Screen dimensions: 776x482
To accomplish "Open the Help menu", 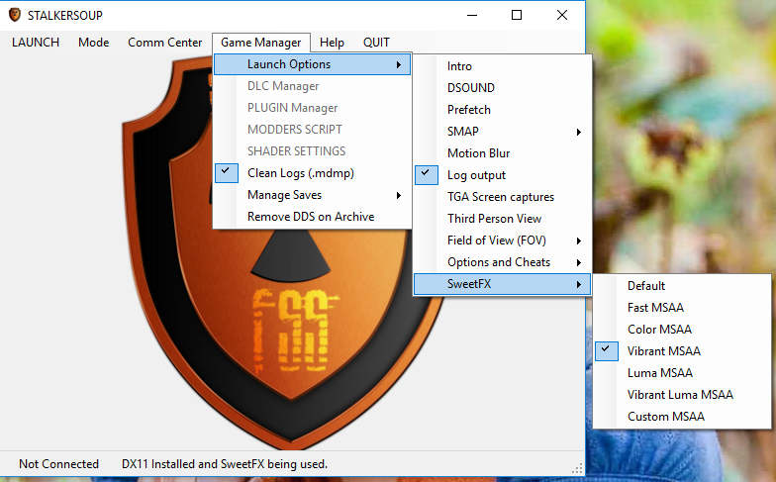I will [x=332, y=43].
